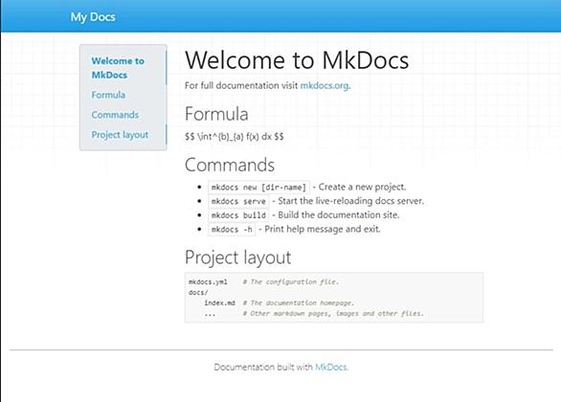Image resolution: width=561 pixels, height=402 pixels.
Task: Click the 'Welcome to MkDocs' main heading
Action: coord(297,60)
